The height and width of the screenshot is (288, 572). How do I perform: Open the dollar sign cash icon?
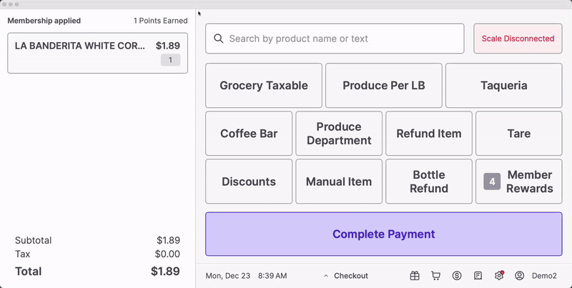click(x=457, y=276)
